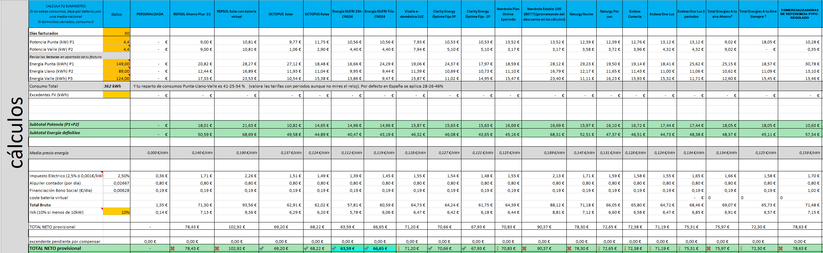Click the 'OCTOPUS Relax' column header
The width and height of the screenshot is (823, 253).
[x=317, y=14]
